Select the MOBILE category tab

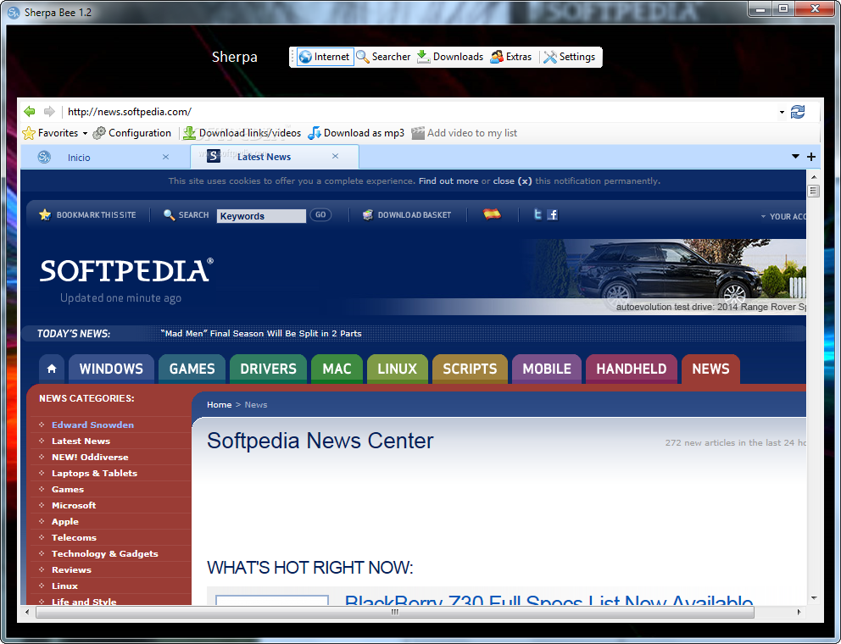click(x=547, y=369)
